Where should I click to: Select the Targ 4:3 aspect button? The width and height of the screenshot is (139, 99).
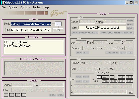tap(121, 77)
